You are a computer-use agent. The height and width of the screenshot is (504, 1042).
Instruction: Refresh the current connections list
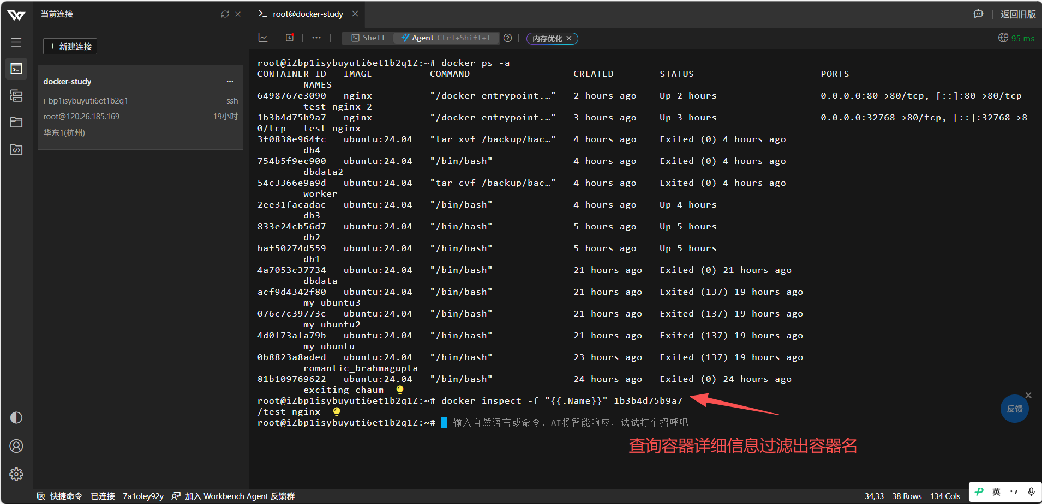225,14
